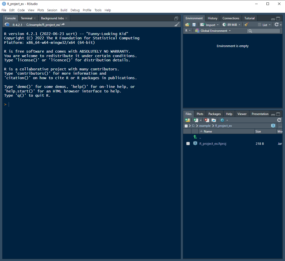This screenshot has height=261, width=285.
Task: Click the memory usage pie icon
Action: 225,25
